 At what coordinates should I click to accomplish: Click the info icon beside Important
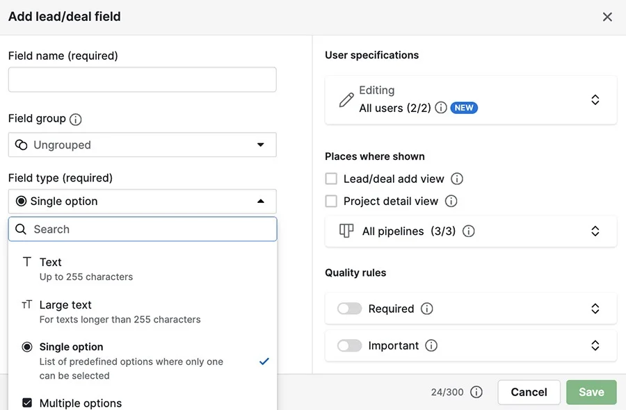pyautogui.click(x=431, y=345)
